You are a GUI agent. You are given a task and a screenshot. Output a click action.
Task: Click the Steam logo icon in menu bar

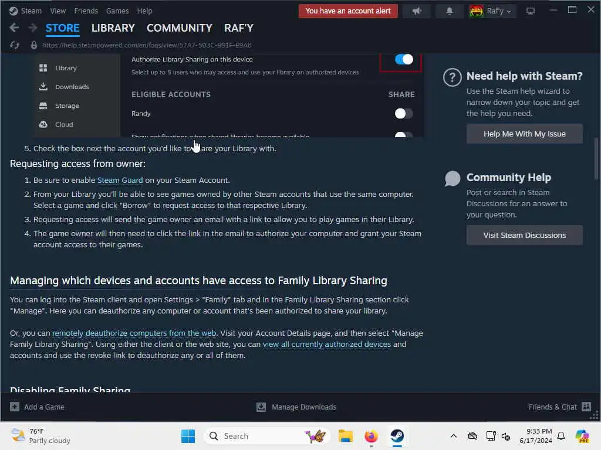13,11
